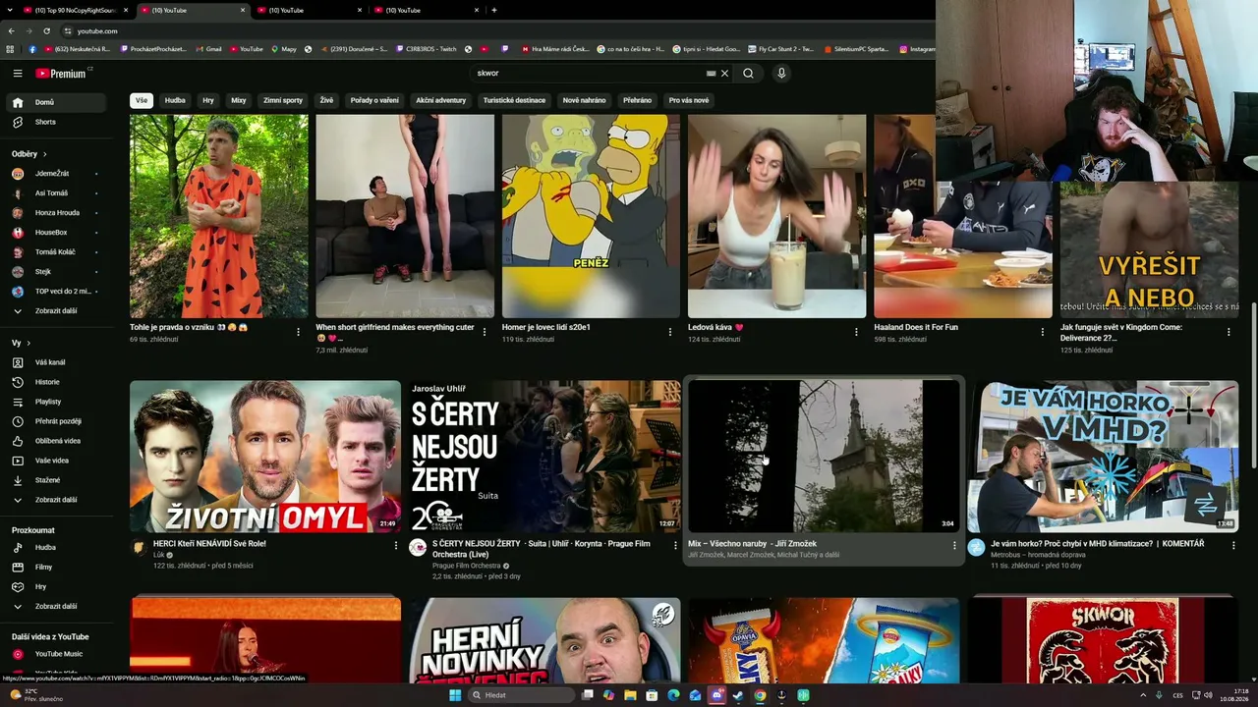Open Historie in the sidebar
1258x707 pixels.
click(x=57, y=382)
